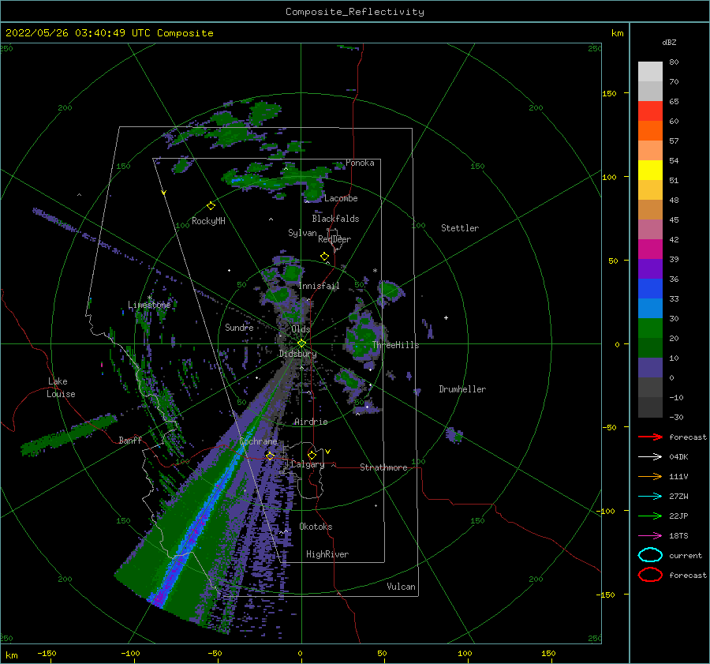Click the red forecast arrow in legend
710x664 pixels.
pyautogui.click(x=650, y=437)
